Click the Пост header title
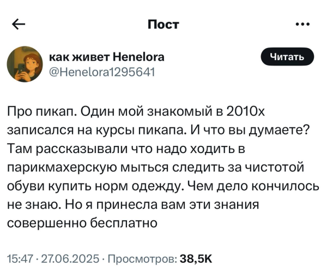The image size is (327, 271). click(x=163, y=25)
